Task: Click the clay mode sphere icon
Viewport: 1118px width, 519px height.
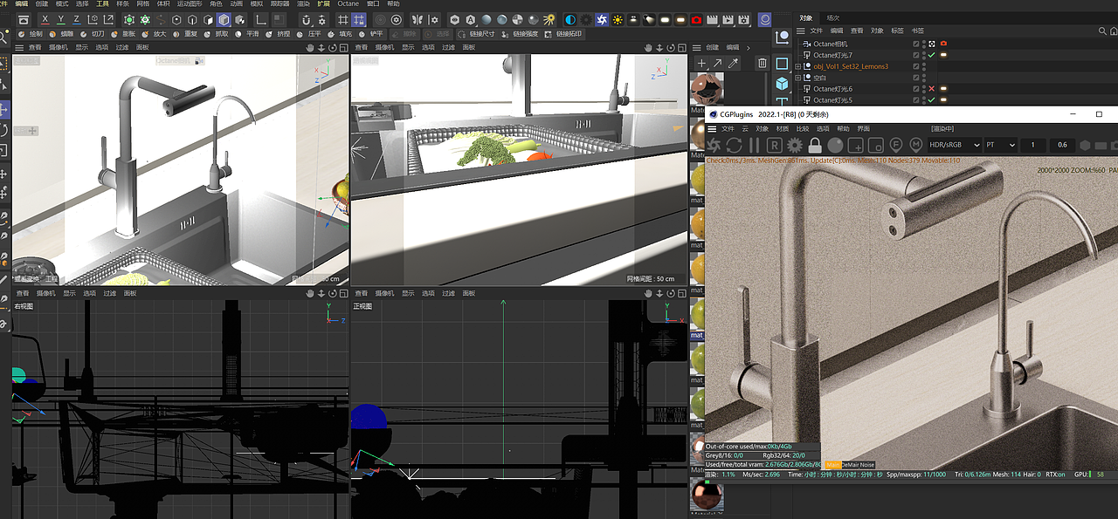Action: point(835,145)
